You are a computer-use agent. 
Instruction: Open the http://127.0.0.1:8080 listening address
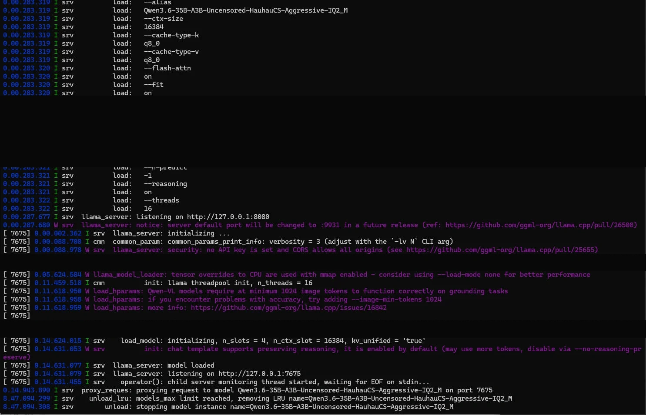pos(228,217)
